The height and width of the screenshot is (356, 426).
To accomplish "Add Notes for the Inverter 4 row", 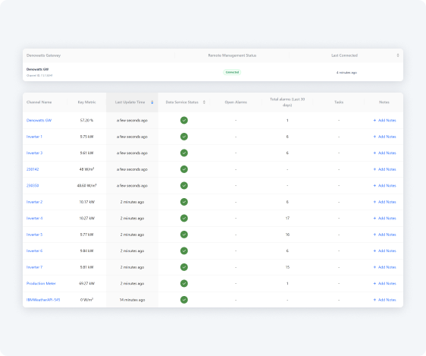I will tap(384, 218).
